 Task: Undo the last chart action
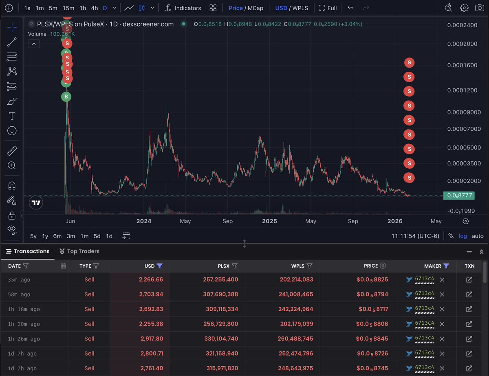click(x=351, y=8)
